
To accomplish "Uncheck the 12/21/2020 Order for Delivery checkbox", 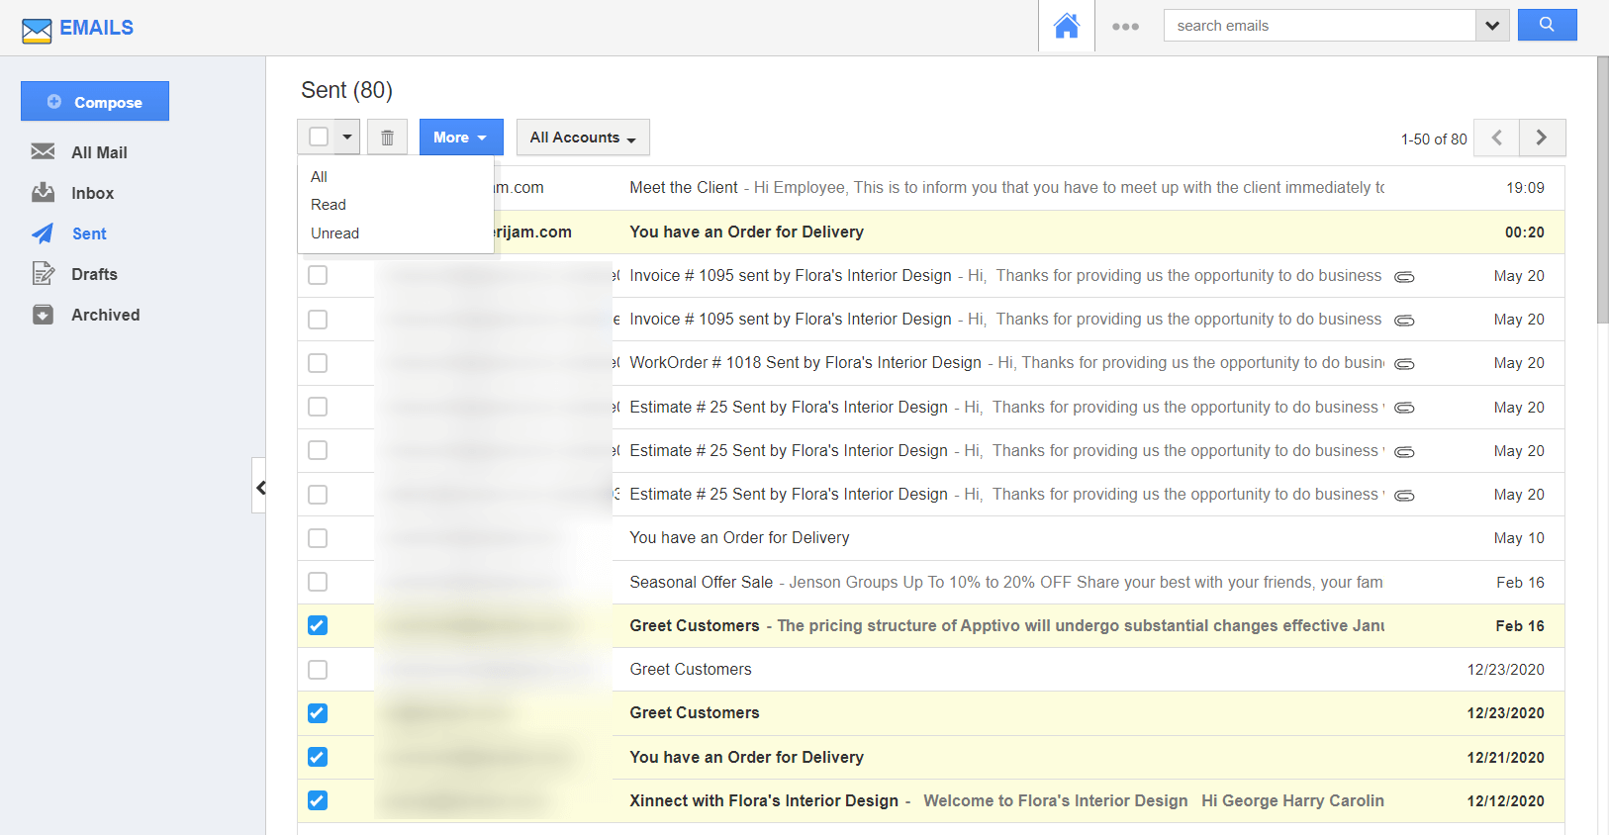I will pyautogui.click(x=318, y=757).
